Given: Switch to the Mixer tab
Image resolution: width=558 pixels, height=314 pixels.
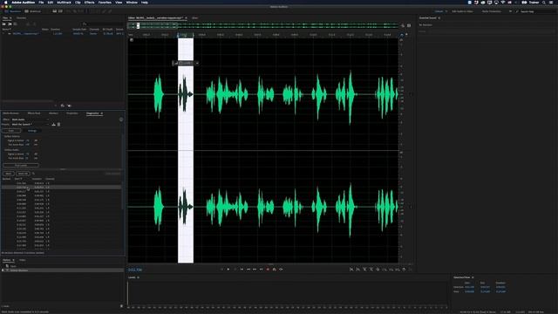Looking at the screenshot, I should [195, 17].
